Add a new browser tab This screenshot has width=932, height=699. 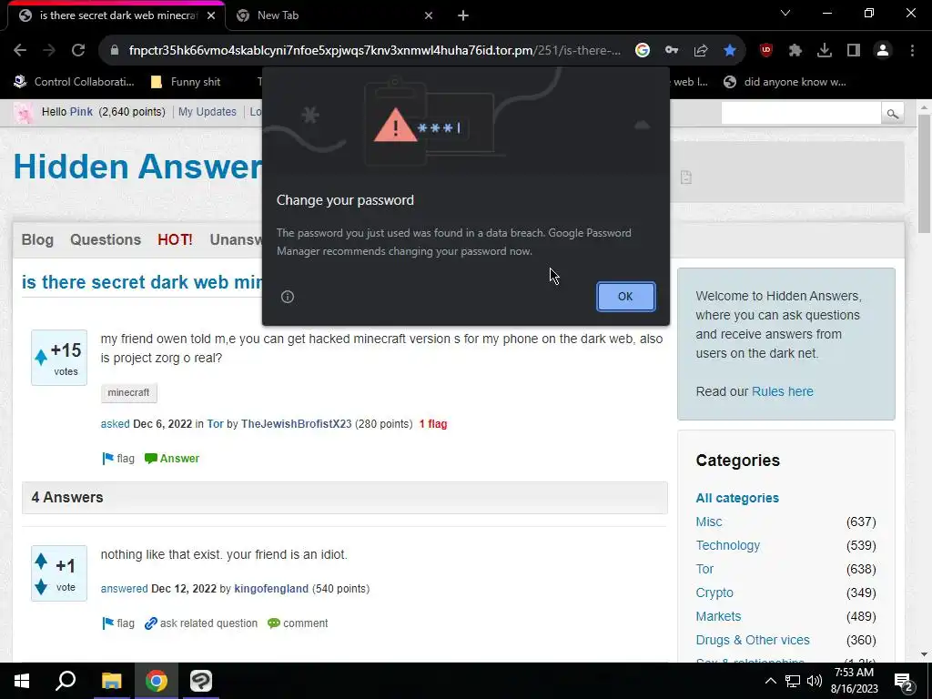(463, 16)
